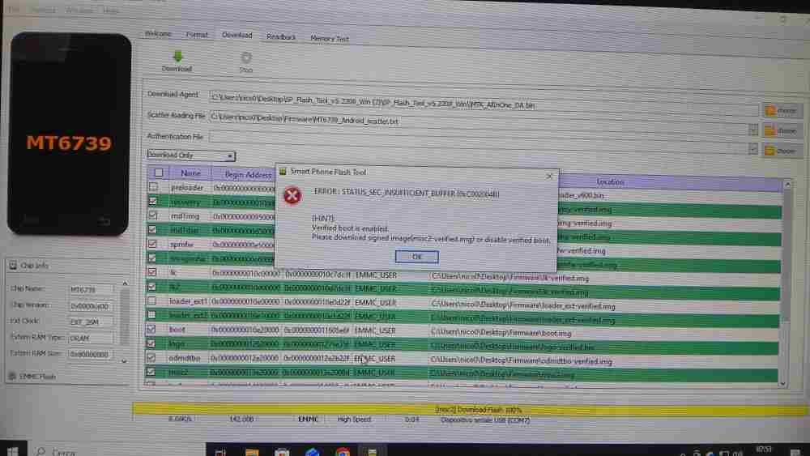The height and width of the screenshot is (456, 810).
Task: Open the Download Only mode dropdown
Action: click(230, 156)
